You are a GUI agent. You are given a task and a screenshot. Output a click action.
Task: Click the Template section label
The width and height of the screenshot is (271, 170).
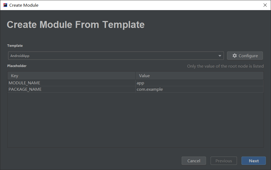tap(15, 46)
